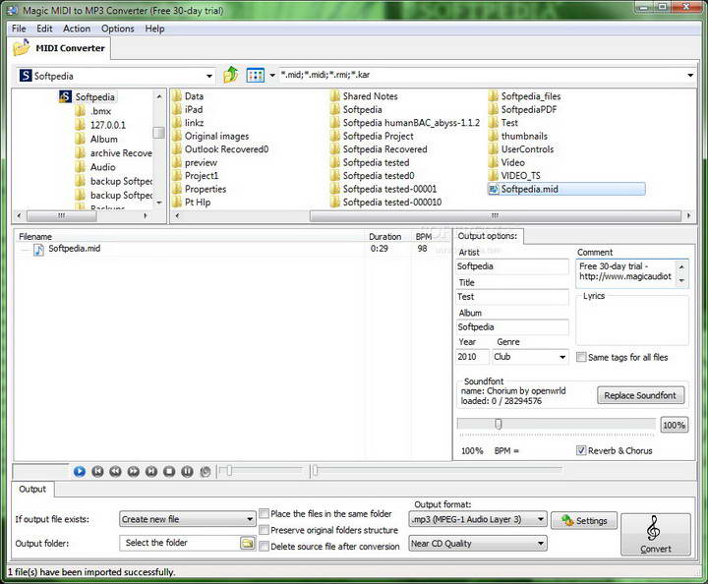The image size is (708, 584).
Task: Select the 127.0.0.1 folder in tree
Action: click(x=100, y=125)
